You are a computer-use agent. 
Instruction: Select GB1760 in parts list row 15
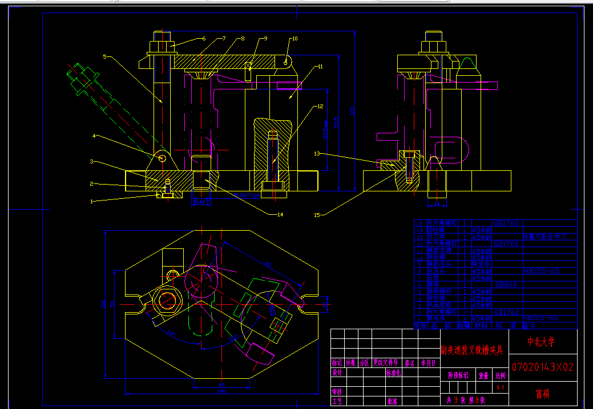pyautogui.click(x=506, y=223)
